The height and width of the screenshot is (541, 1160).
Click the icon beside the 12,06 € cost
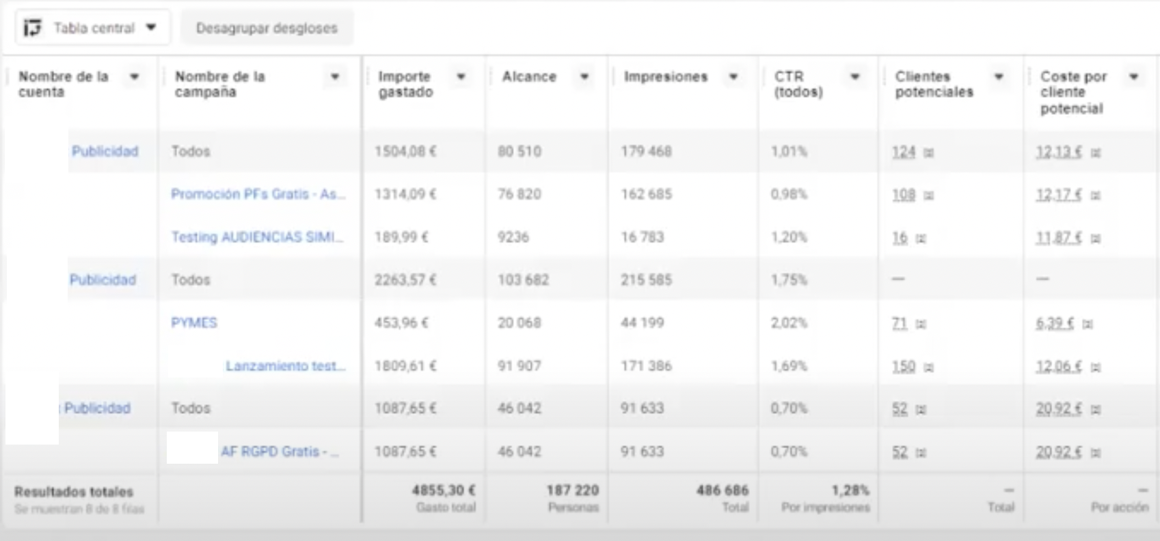1096,367
